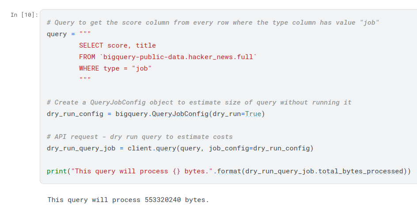Click the True value of dry_run

[253, 114]
